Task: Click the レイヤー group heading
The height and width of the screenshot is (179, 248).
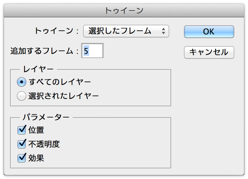Action: coord(38,69)
